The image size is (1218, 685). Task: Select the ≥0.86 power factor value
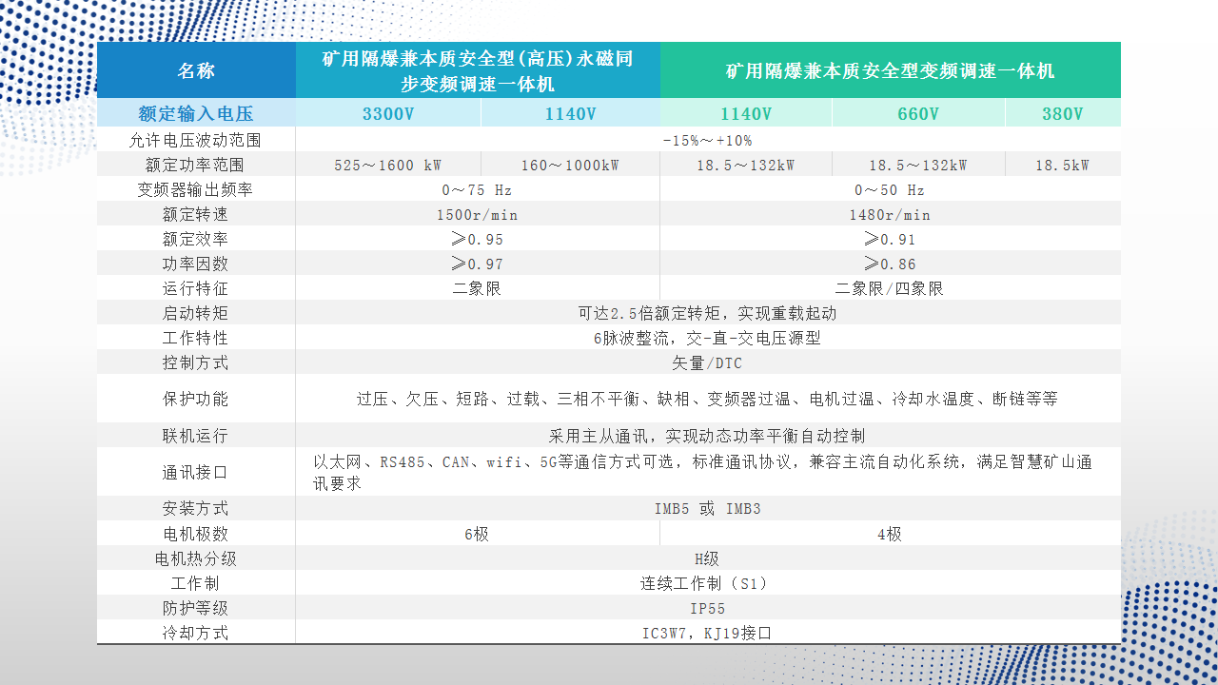pos(890,264)
